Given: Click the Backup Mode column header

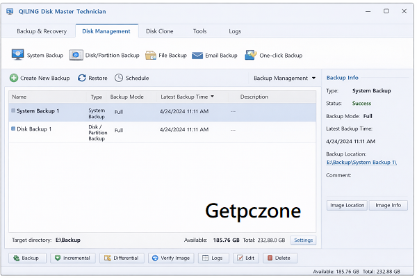Looking at the screenshot, I should pos(127,97).
